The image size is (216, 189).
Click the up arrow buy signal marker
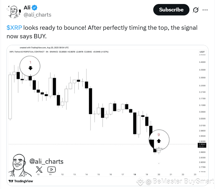[159, 141]
